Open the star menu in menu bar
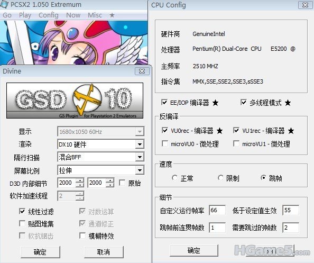Image resolution: width=314 pixels, height=263 pixels. pos(112,15)
